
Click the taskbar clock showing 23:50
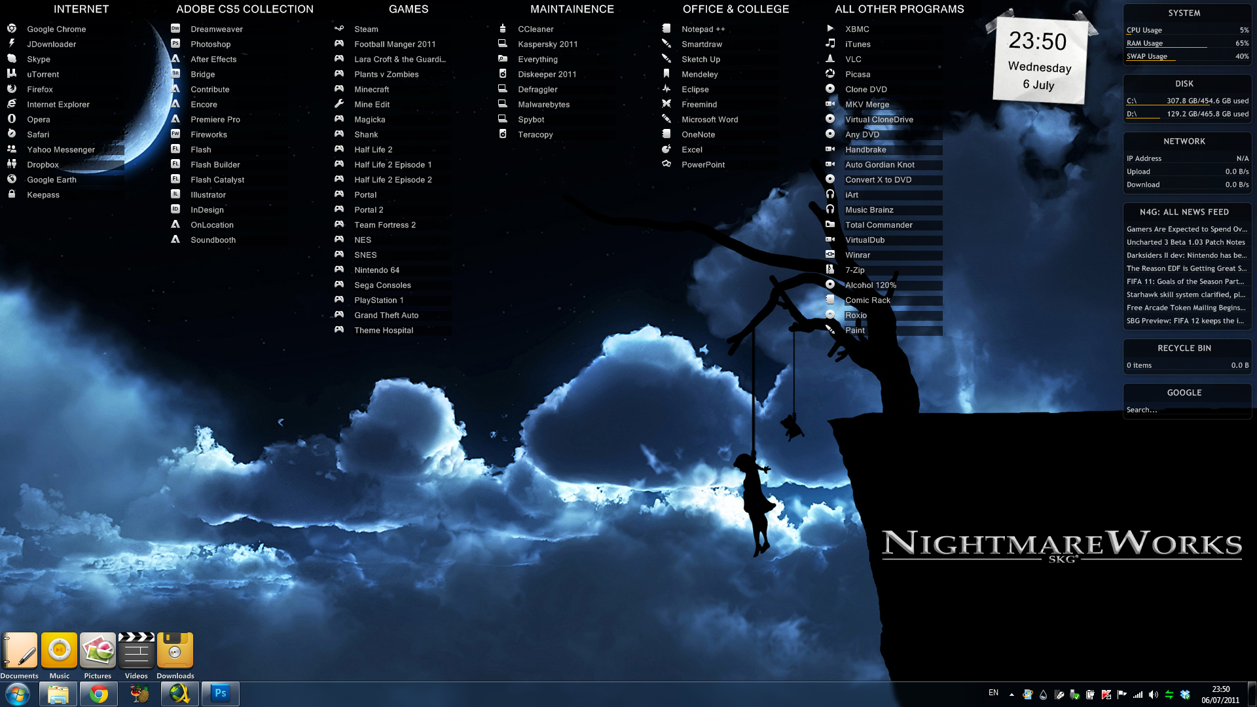click(1220, 695)
